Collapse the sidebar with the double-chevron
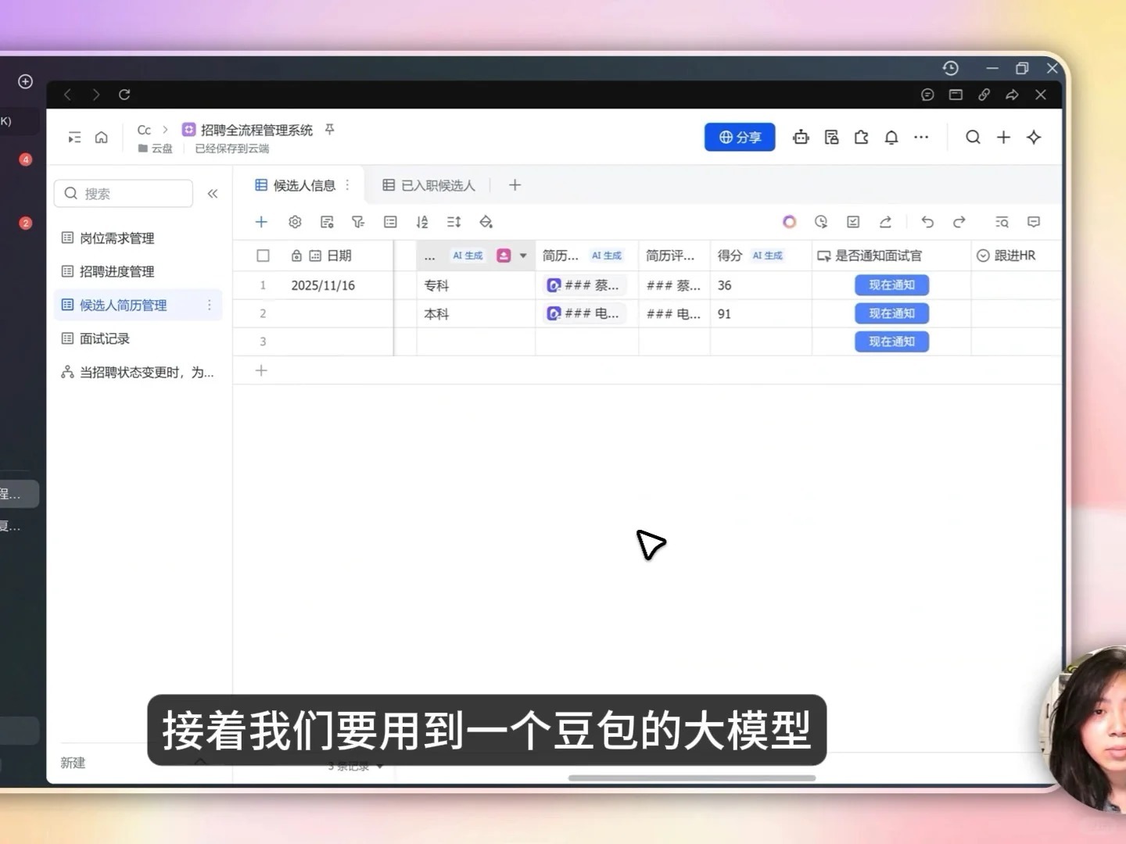Screen dimensions: 1126x844 213,193
